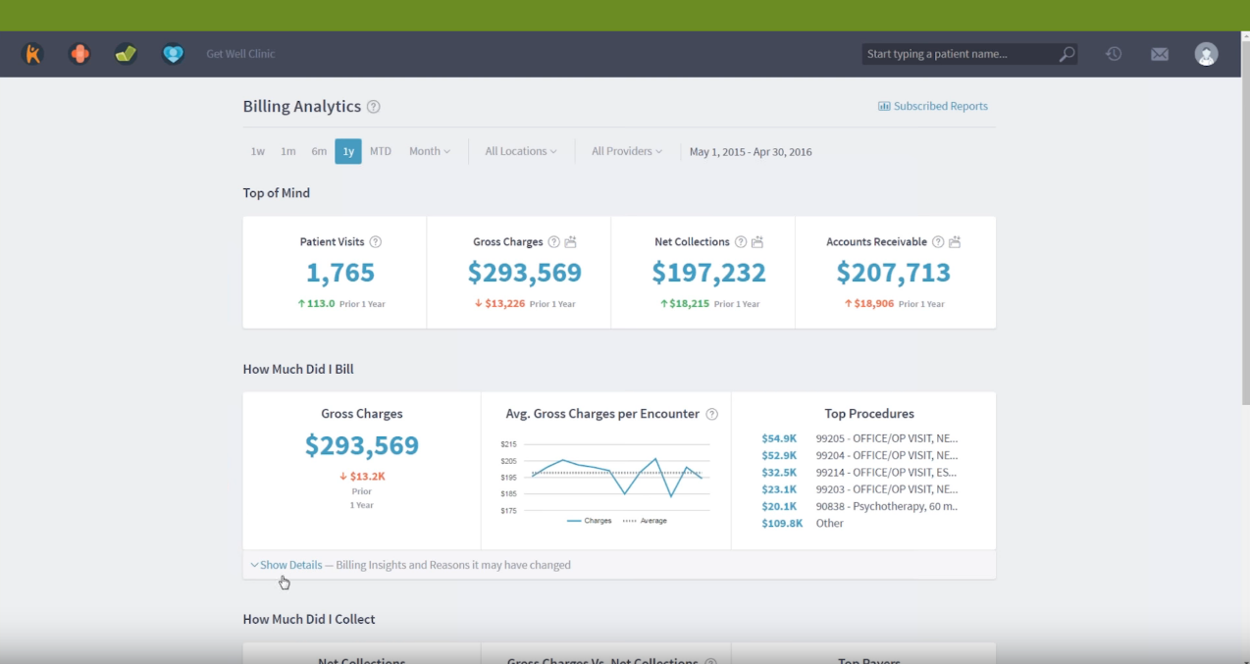Open the user profile avatar
This screenshot has width=1250, height=664.
click(1206, 54)
